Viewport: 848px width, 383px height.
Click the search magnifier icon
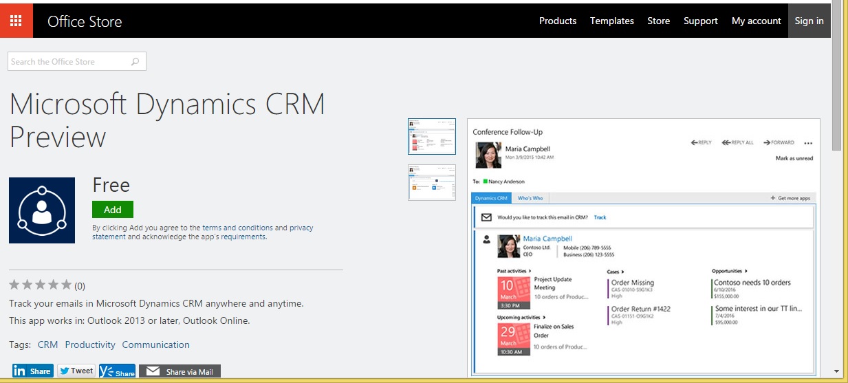pyautogui.click(x=135, y=61)
